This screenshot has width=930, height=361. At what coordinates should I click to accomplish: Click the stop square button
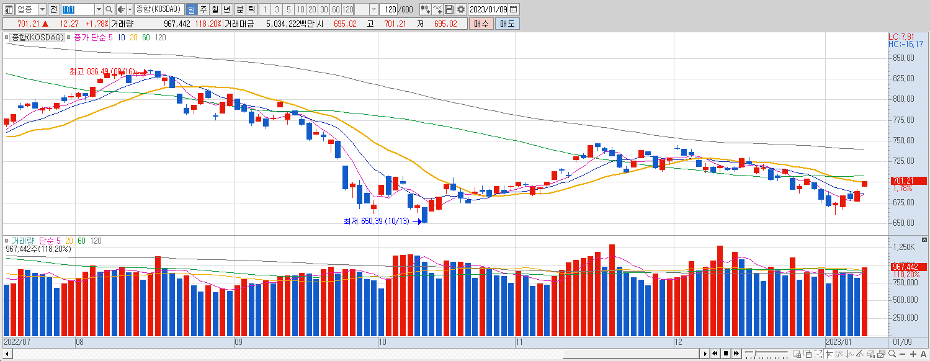coord(726,354)
